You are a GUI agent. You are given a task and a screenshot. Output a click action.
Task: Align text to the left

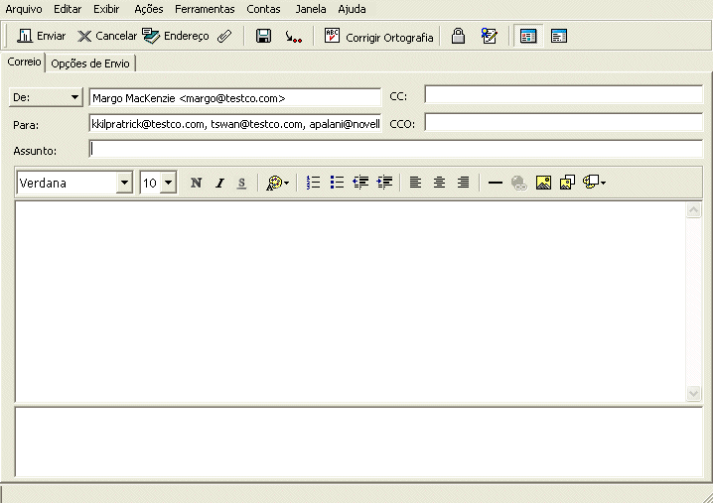coord(415,183)
